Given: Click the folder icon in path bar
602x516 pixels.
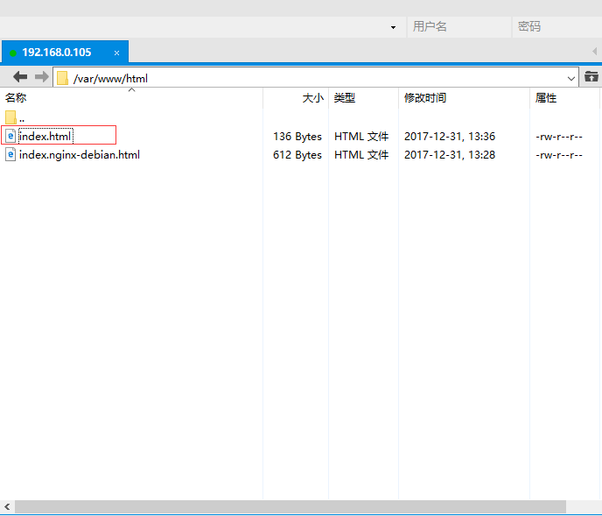Looking at the screenshot, I should 63,78.
